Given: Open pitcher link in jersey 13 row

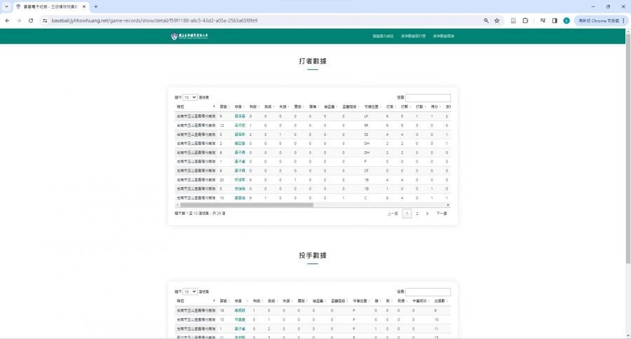Looking at the screenshot, I should tap(240, 319).
